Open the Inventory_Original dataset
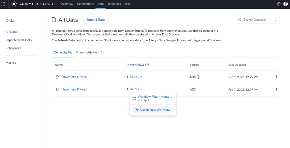 pos(75,77)
